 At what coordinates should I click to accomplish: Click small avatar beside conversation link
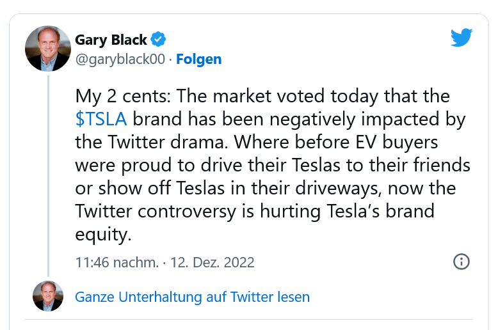[48, 297]
